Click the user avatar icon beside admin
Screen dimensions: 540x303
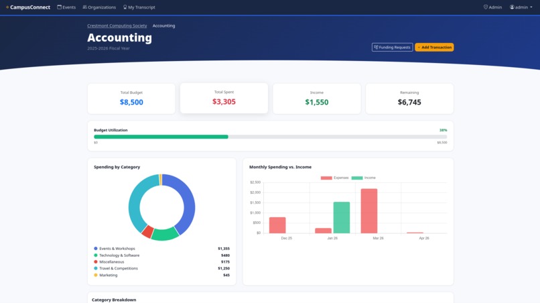[512, 7]
